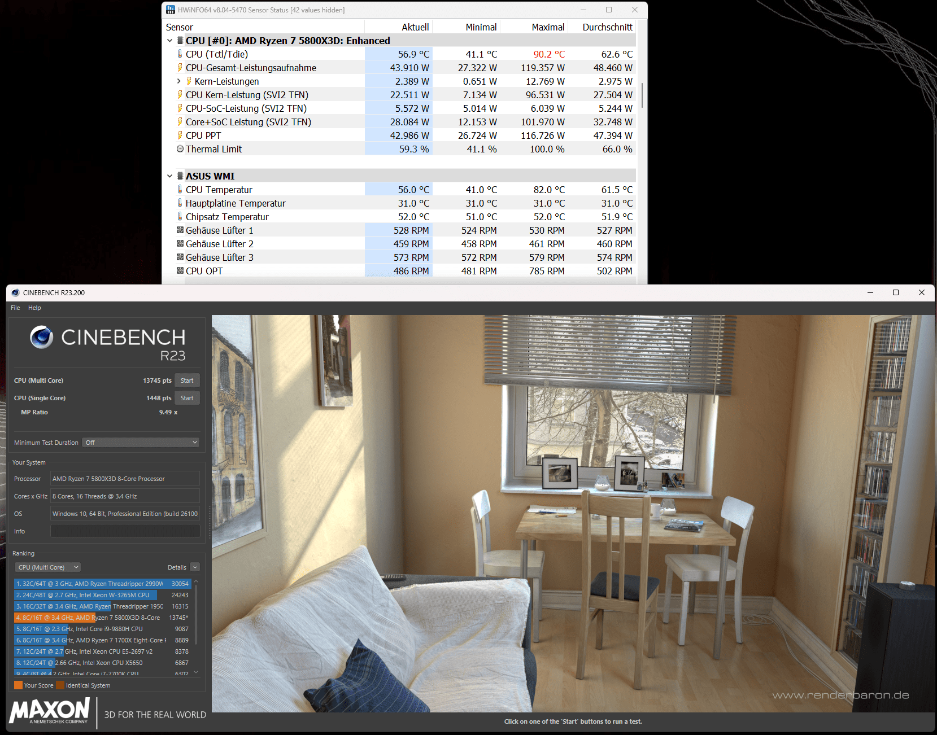The width and height of the screenshot is (937, 735).
Task: Click the 1448 pts single core score
Action: point(159,398)
